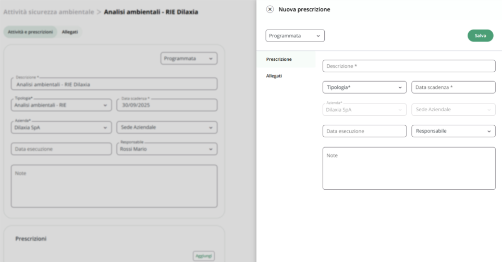Open background Azienda dropdown Dilaxia SpA
Image resolution: width=502 pixels, height=262 pixels.
tap(61, 127)
